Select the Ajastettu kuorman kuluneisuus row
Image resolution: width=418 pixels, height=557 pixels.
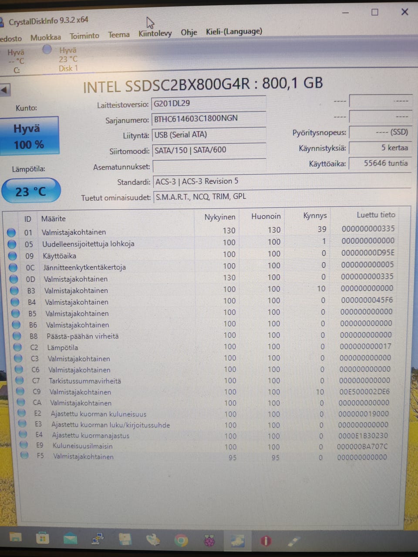coord(206,414)
